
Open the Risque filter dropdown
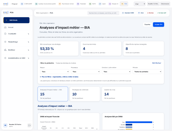click(x=55, y=72)
